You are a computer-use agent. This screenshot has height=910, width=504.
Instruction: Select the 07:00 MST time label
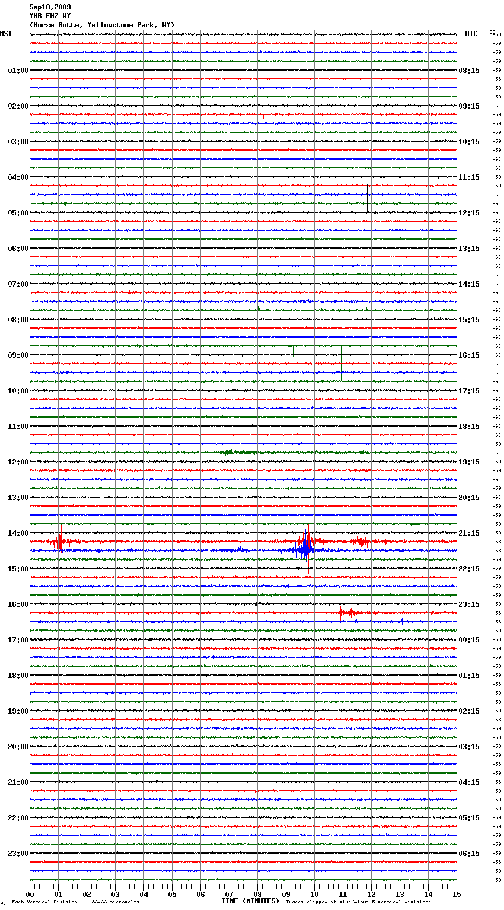[18, 284]
